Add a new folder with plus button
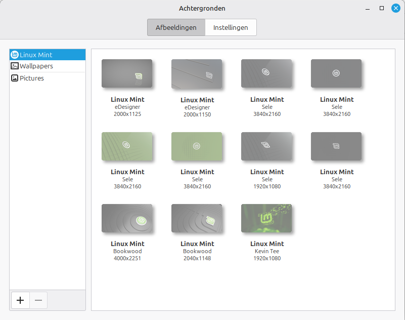 click(x=20, y=300)
